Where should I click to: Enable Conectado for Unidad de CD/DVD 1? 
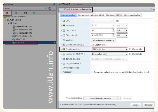131,54
